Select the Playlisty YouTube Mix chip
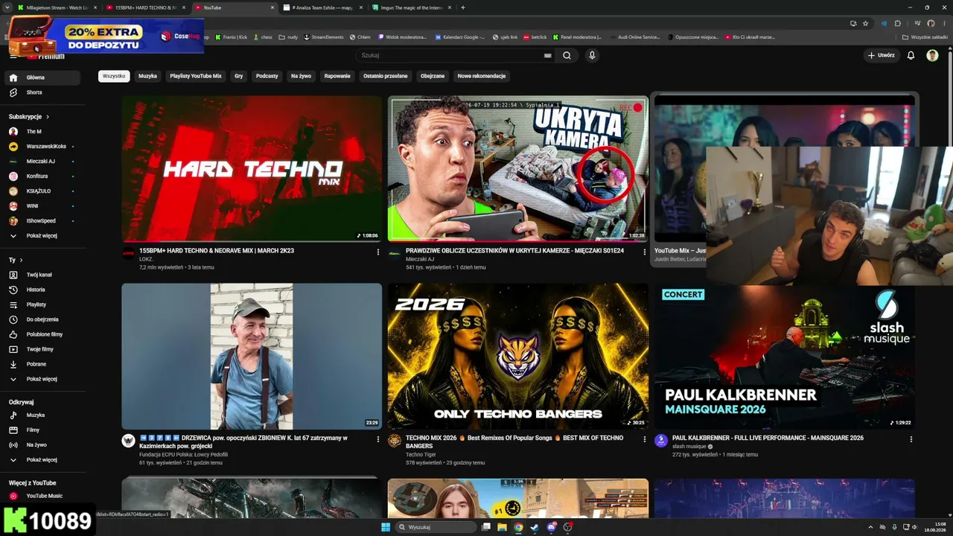Screen dimensions: 953x536 pos(196,76)
